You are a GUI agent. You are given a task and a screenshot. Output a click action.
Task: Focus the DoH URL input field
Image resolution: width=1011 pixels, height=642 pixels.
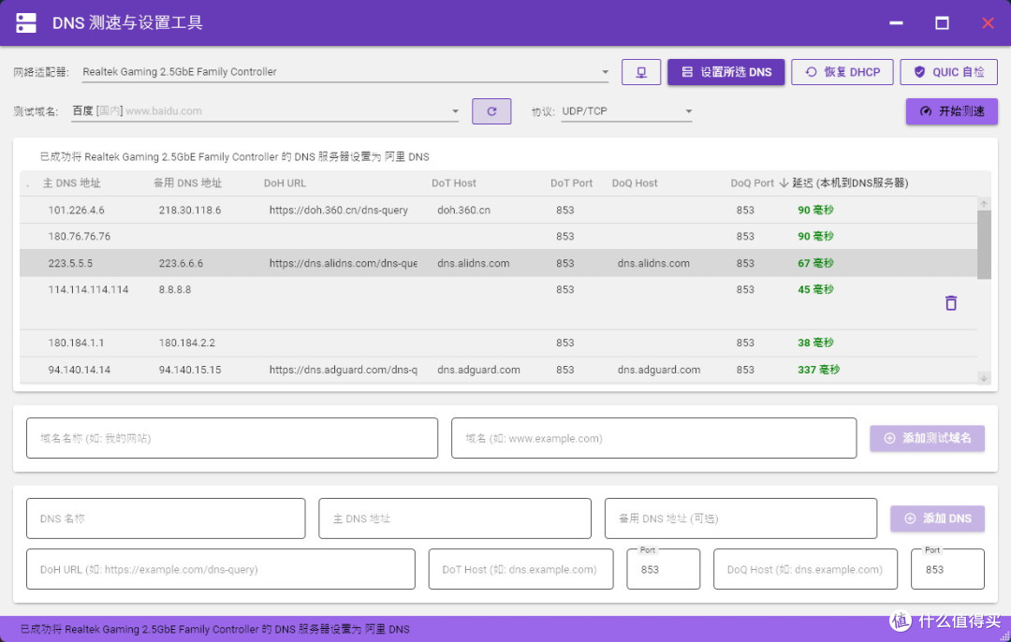221,569
